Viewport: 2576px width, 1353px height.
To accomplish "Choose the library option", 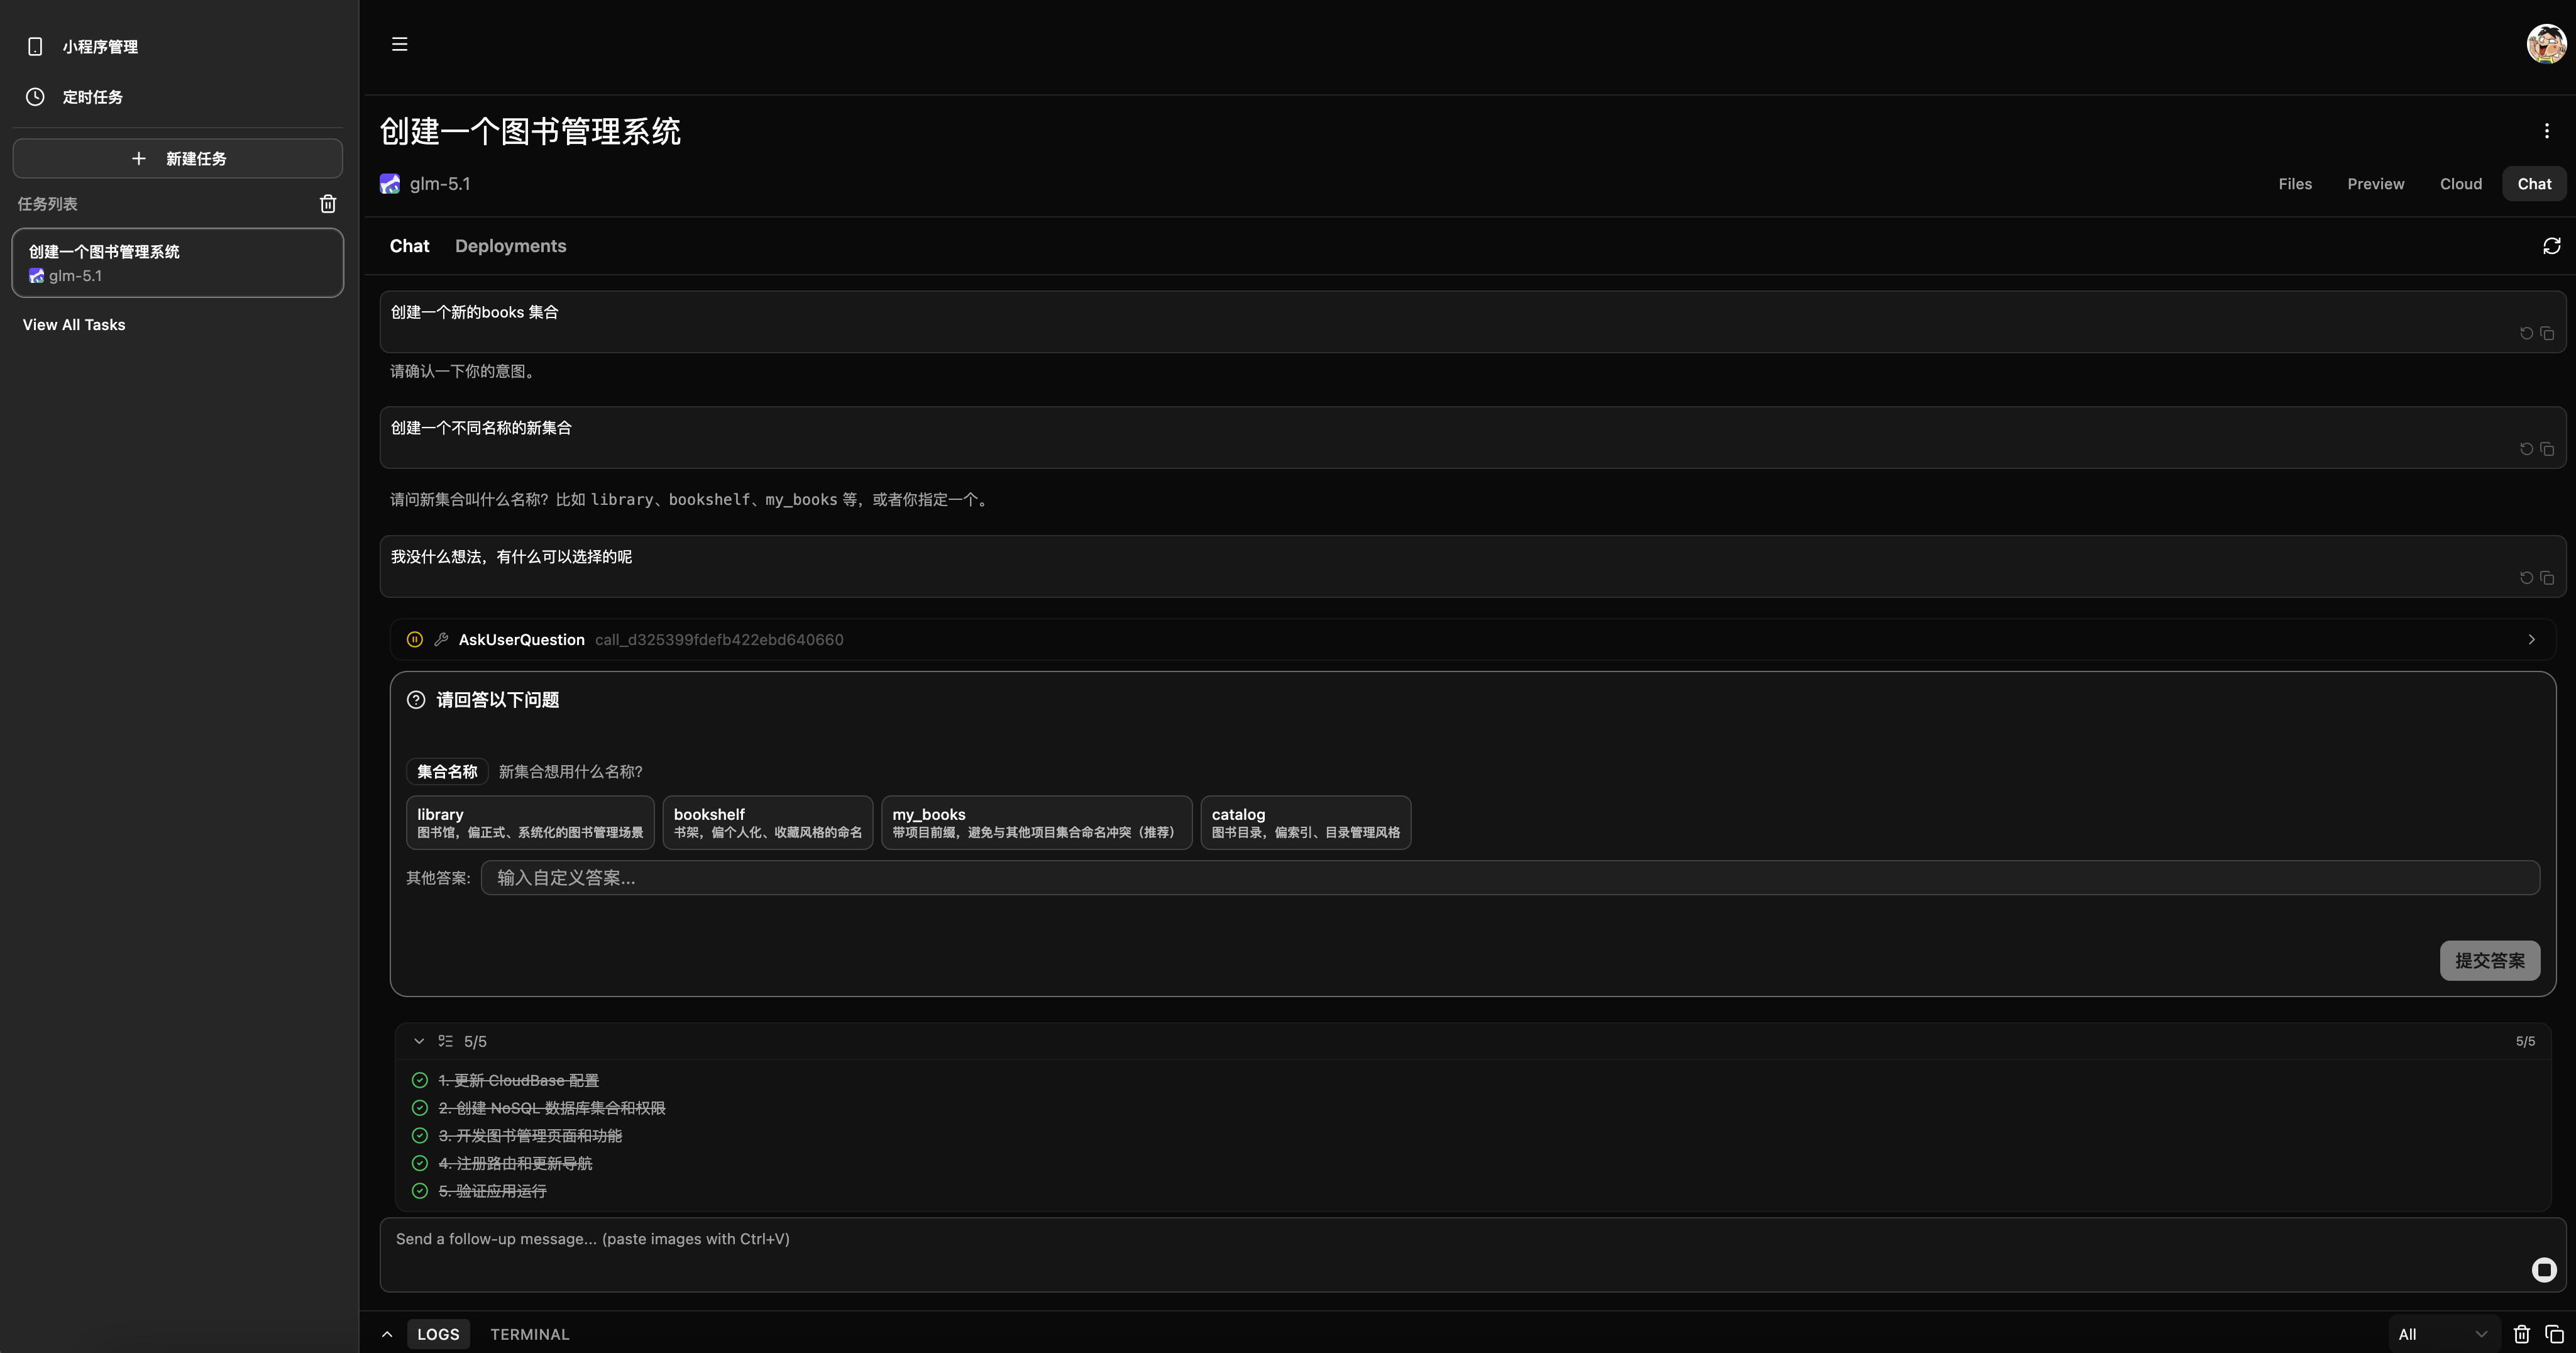I will pos(530,823).
